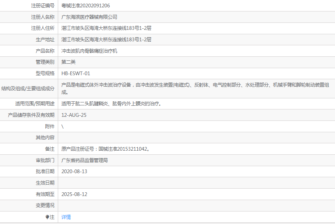Click the 审批部门 label
The height and width of the screenshot is (224, 335).
pos(45,160)
